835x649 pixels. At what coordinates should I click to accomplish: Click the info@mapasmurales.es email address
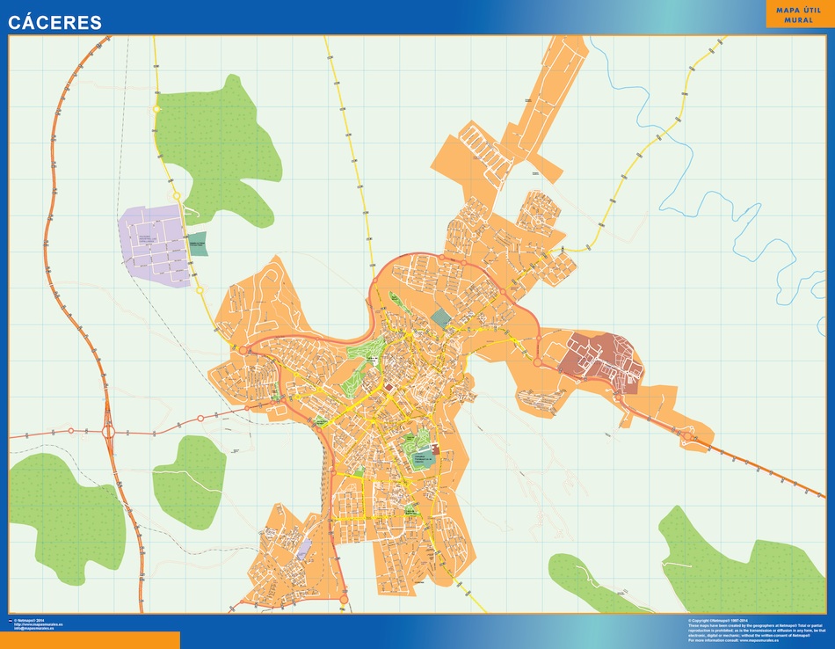pyautogui.click(x=33, y=630)
